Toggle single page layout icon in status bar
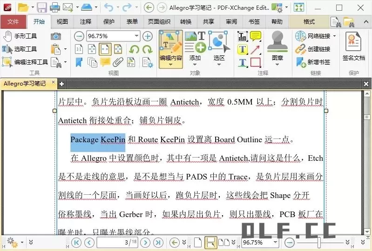 pos(197,242)
